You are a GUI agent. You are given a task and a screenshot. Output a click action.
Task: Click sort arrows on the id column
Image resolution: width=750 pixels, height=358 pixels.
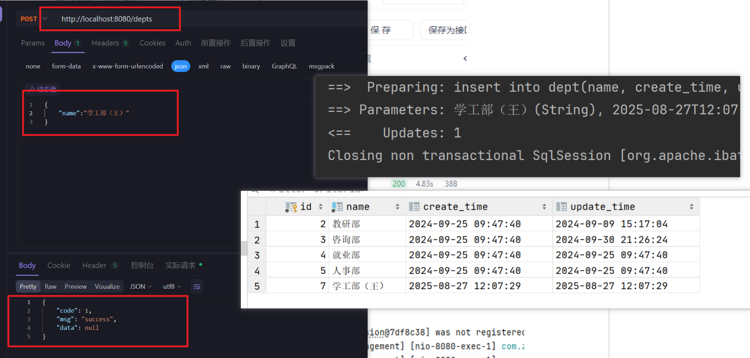(321, 207)
